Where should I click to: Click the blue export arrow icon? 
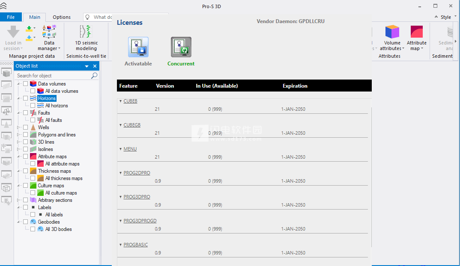pyautogui.click(x=29, y=38)
